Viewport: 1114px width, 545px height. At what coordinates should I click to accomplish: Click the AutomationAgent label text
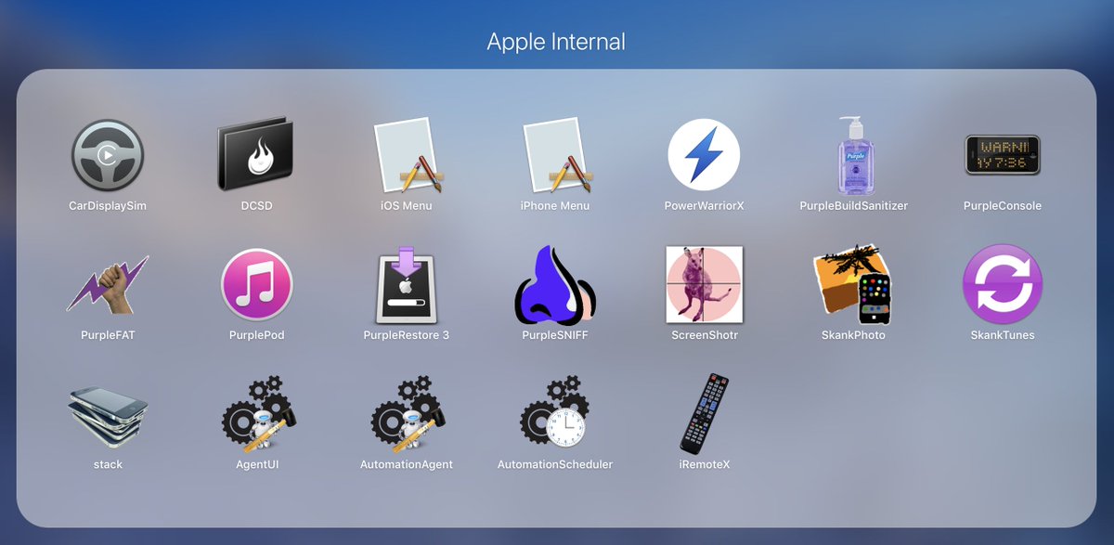coord(406,464)
